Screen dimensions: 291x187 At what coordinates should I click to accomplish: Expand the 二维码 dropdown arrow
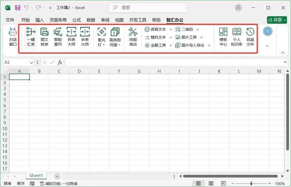coord(198,29)
